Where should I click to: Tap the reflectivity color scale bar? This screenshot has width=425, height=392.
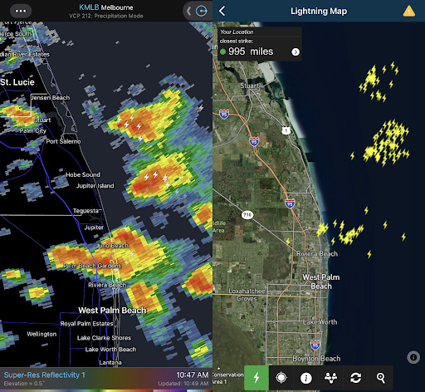point(106,390)
